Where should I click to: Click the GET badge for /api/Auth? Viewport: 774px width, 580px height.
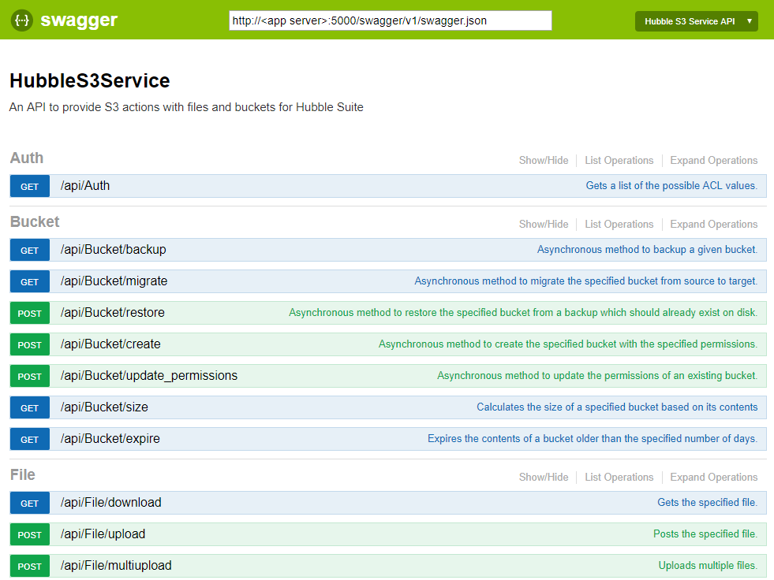tap(30, 187)
